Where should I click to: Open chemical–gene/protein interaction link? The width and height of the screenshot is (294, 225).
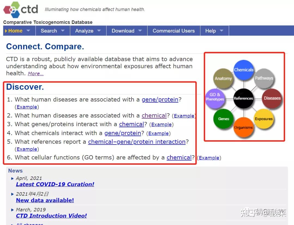pos(137,142)
